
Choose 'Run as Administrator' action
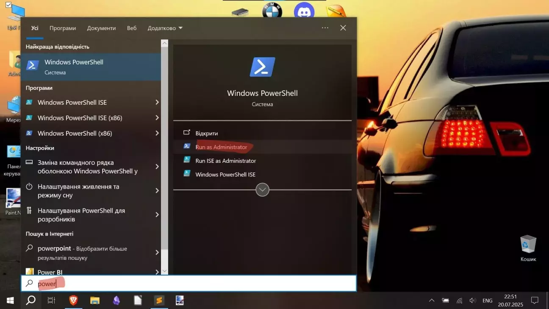[262, 147]
